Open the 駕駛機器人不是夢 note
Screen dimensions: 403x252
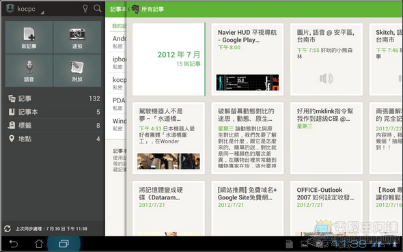169,138
